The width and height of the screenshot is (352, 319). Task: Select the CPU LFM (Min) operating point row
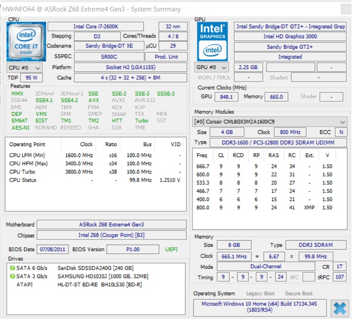95,155
